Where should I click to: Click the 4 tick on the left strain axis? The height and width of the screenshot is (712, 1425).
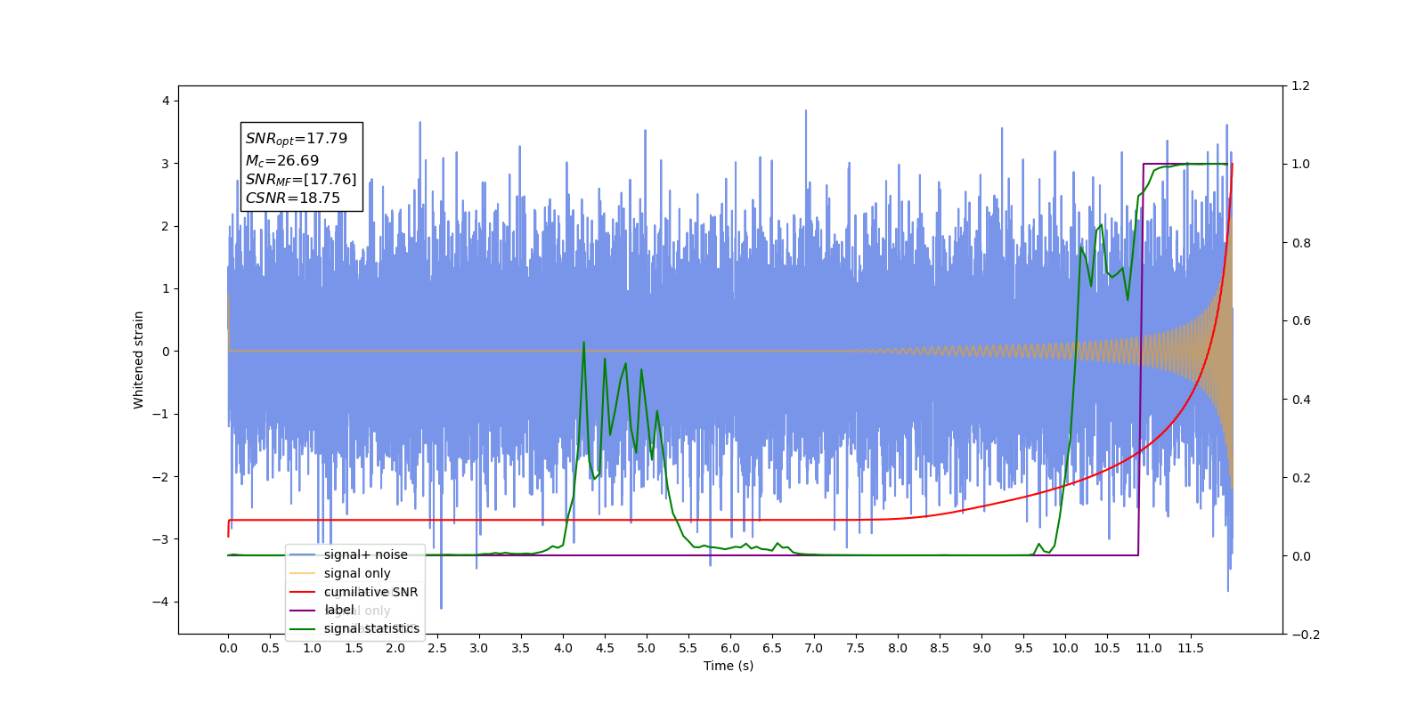pyautogui.click(x=166, y=101)
